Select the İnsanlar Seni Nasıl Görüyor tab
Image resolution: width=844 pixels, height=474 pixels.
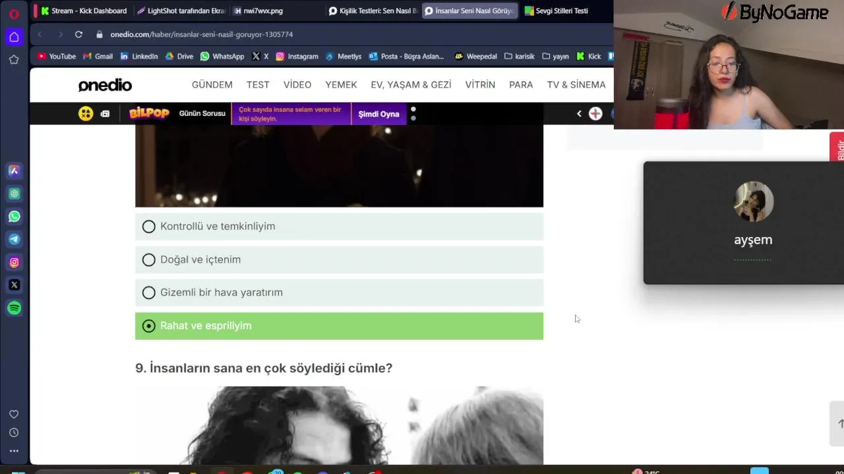469,11
